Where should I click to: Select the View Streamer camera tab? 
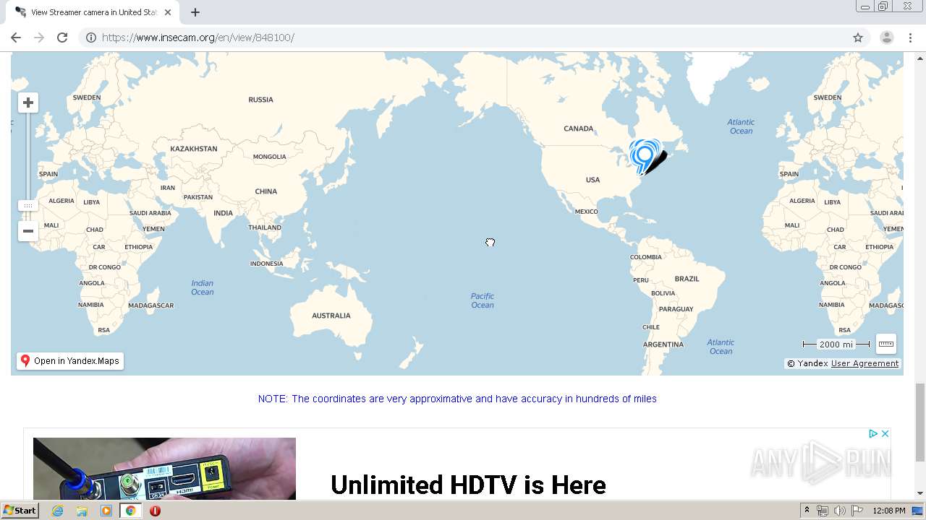[x=93, y=12]
